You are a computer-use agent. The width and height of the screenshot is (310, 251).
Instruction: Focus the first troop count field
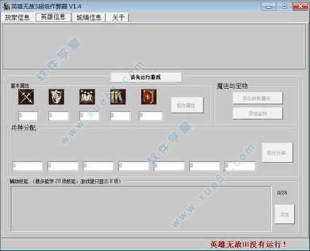click(x=27, y=166)
